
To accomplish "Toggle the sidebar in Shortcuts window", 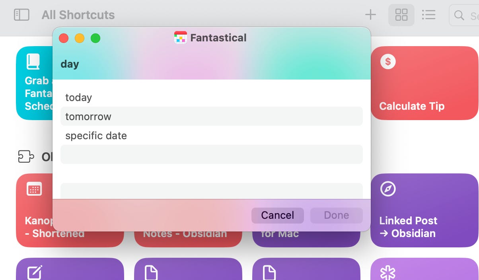I will tap(21, 15).
